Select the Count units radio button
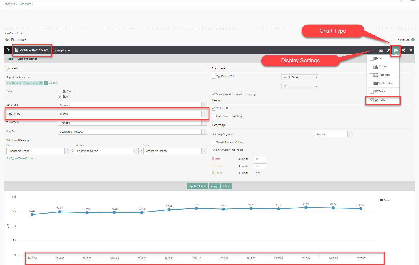The image size is (419, 265). pos(59,91)
